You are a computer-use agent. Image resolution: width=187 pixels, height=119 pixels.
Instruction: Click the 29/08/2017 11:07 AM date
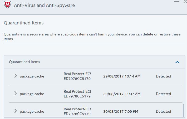(x=122, y=94)
